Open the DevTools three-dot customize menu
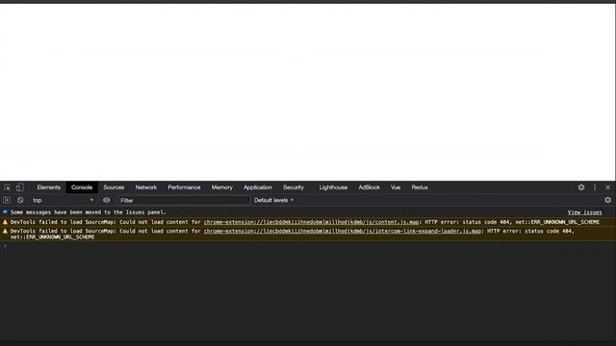616x346 pixels. 595,187
